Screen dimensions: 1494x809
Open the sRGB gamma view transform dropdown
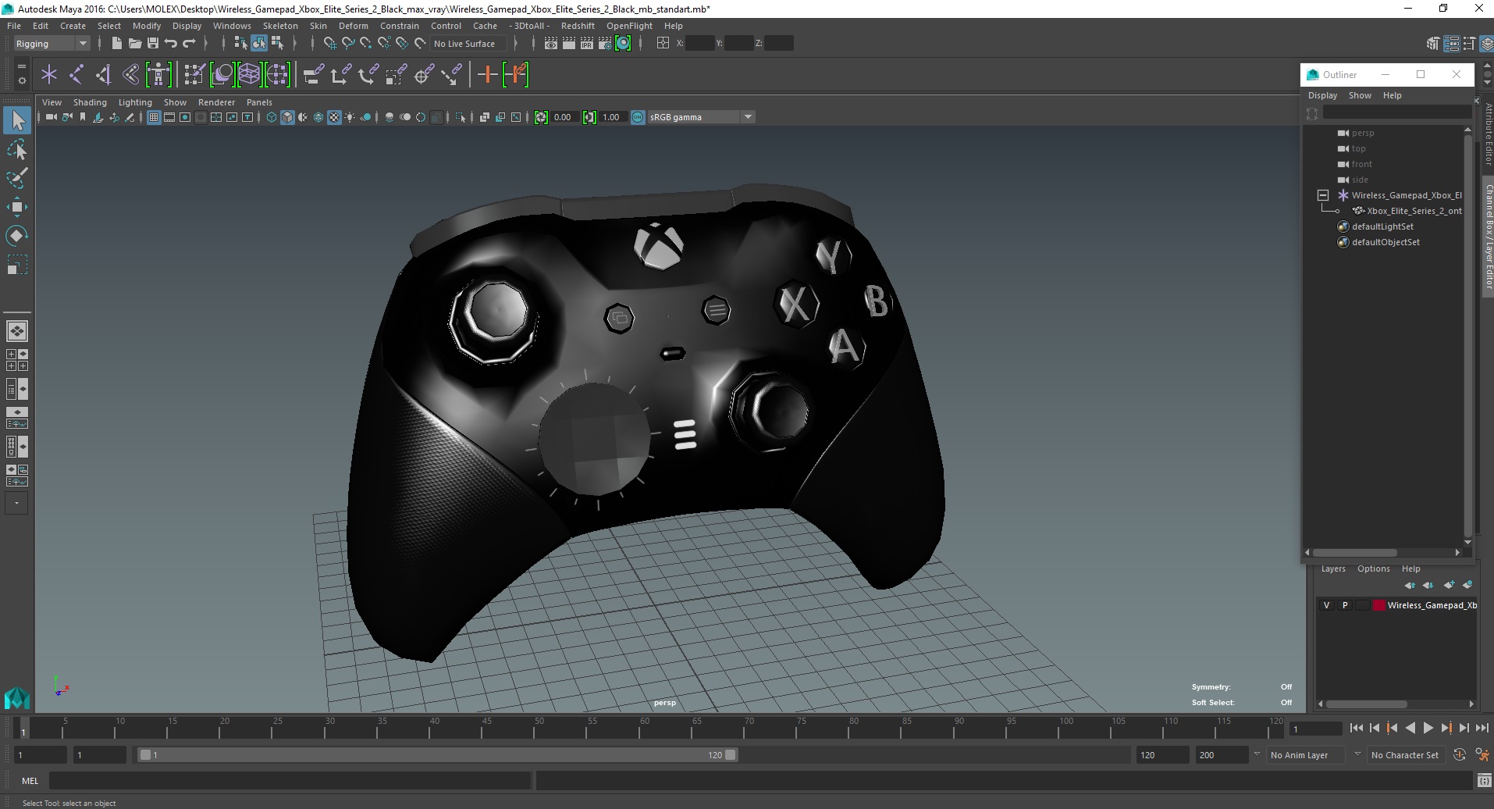click(701, 117)
